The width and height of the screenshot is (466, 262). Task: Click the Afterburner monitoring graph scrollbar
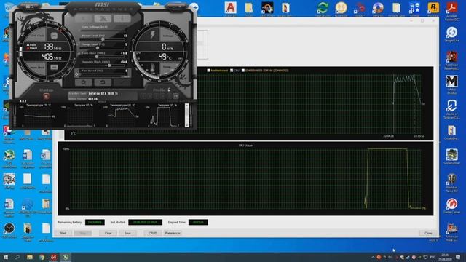[x=187, y=115]
